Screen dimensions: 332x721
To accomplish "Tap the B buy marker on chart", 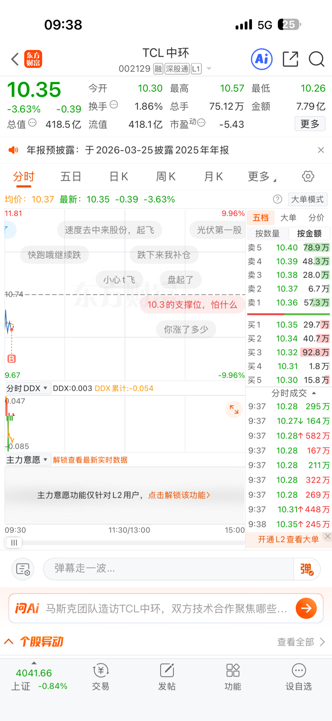I will (12, 359).
